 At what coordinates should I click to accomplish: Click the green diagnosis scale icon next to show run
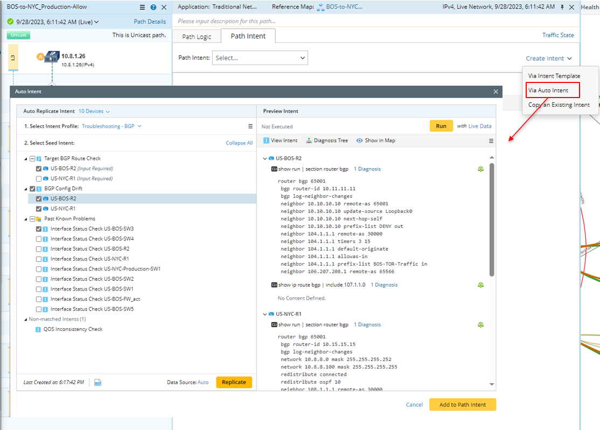click(481, 168)
